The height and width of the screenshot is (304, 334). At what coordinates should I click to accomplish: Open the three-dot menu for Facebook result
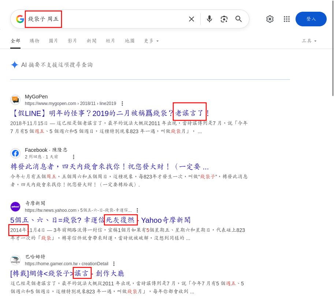(x=73, y=157)
